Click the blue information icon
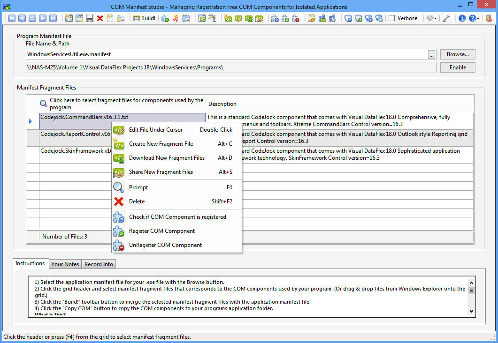Screen dimensions: 498x343 pyautogui.click(x=462, y=18)
